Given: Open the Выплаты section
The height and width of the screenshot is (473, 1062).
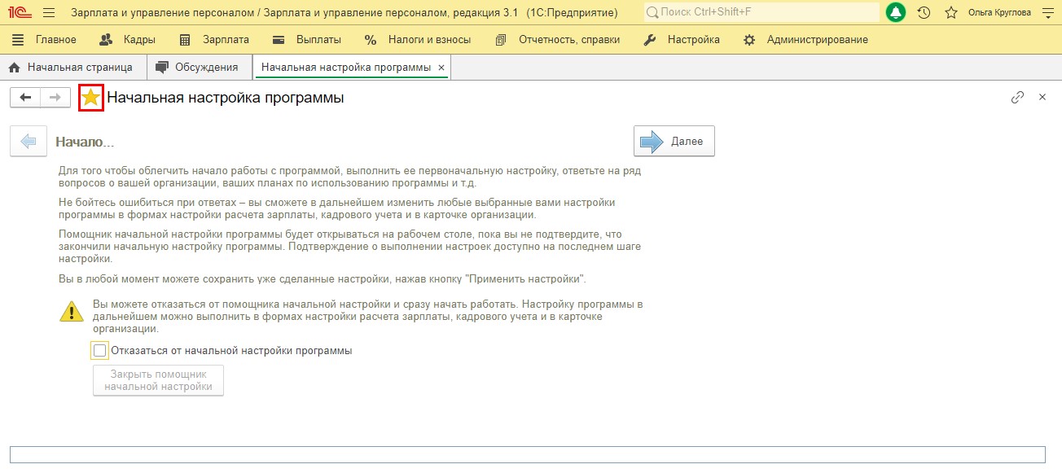Looking at the screenshot, I should click(307, 40).
